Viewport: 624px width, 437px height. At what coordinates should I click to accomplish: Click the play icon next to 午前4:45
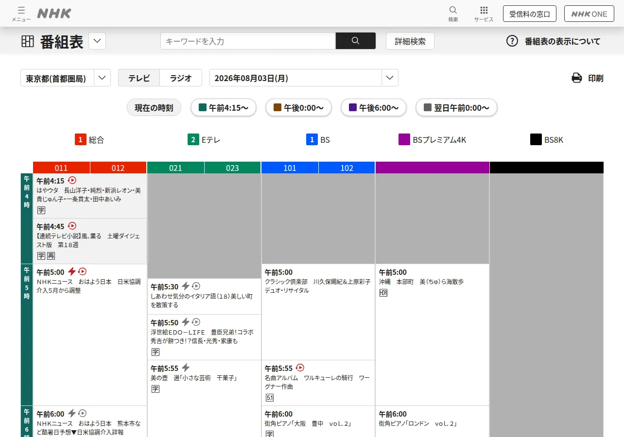[72, 226]
